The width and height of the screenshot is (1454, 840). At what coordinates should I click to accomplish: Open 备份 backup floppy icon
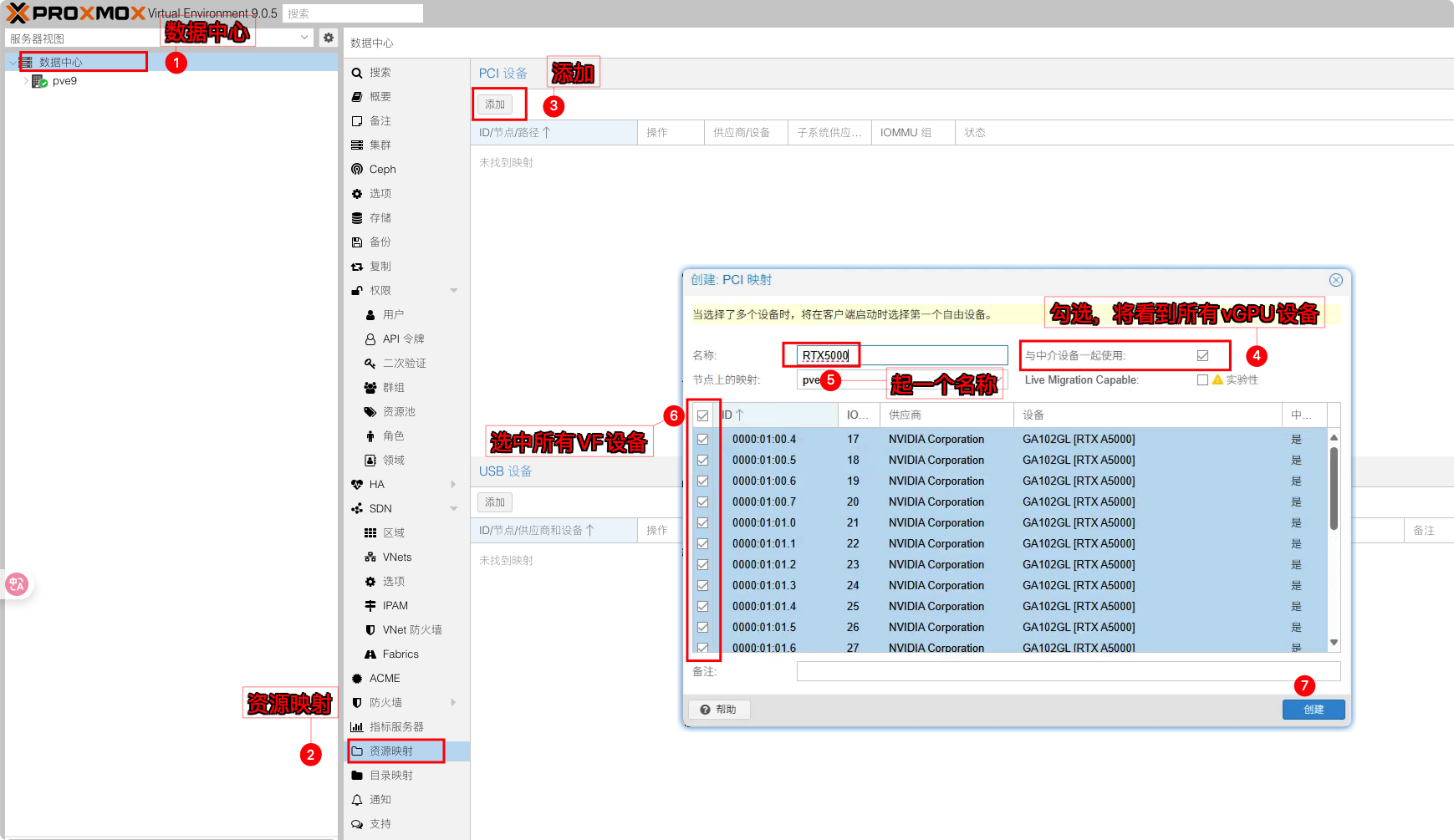click(357, 242)
